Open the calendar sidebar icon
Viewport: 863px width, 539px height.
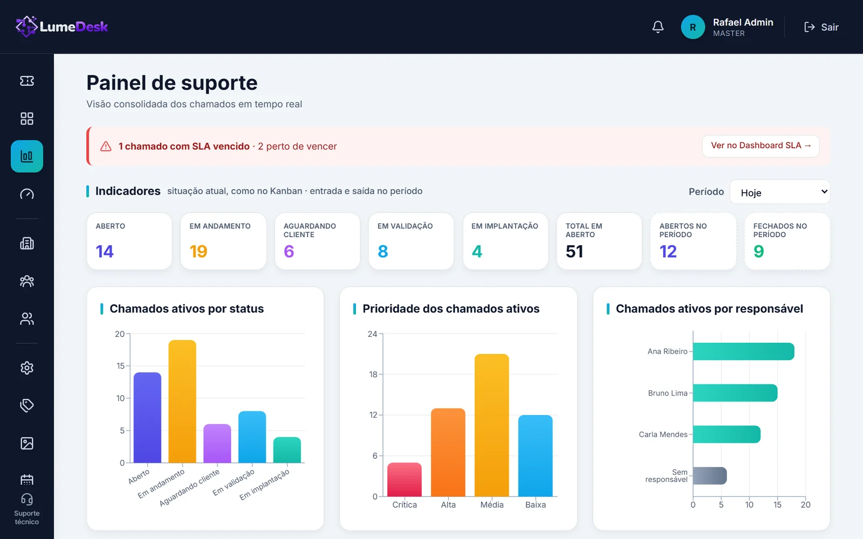27,479
